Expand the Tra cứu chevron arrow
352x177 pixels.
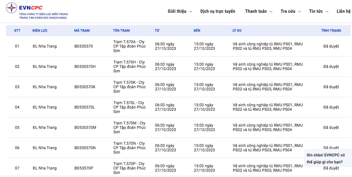[299, 12]
